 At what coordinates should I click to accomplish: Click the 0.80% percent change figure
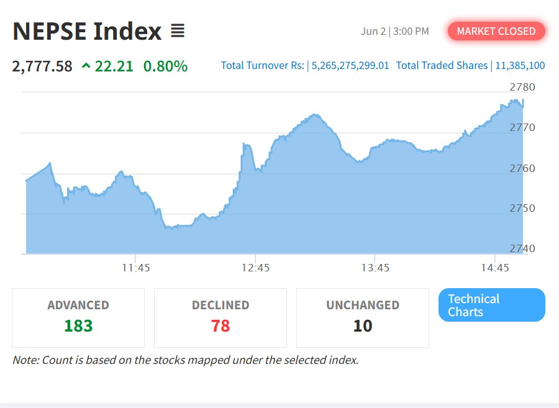[165, 66]
